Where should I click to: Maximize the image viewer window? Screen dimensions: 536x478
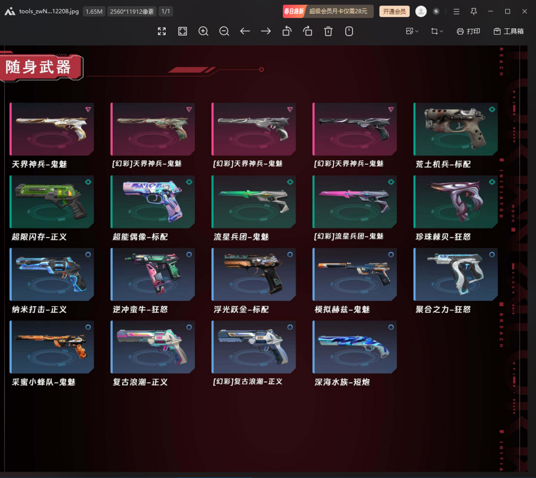point(508,11)
